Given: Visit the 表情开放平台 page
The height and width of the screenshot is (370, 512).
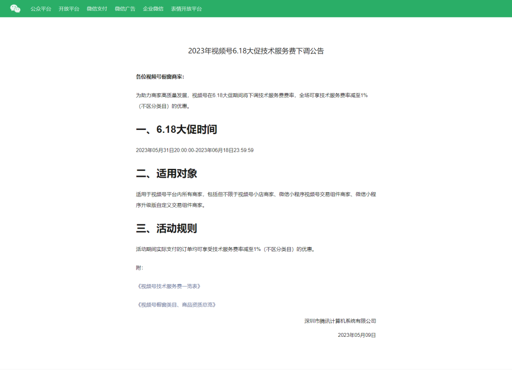Looking at the screenshot, I should 186,9.
